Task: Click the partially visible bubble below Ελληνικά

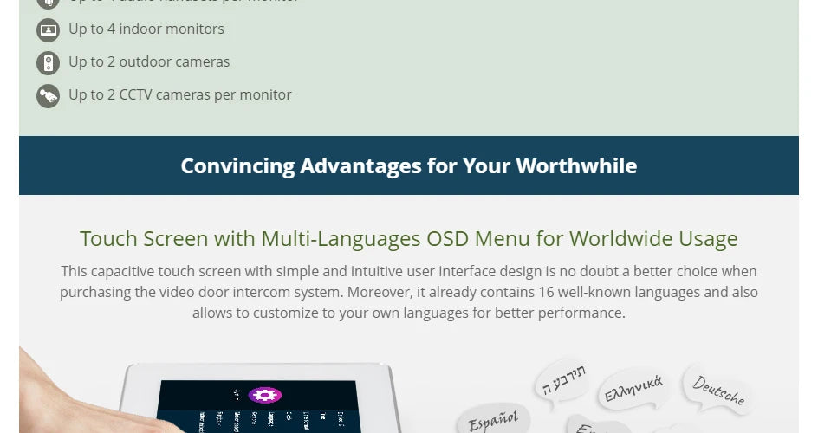Action: (x=597, y=424)
